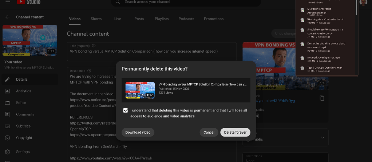Go back using the Channel content arrow
This screenshot has height=162, width=372.
(8, 17)
